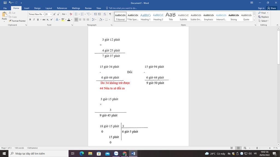Open Font dialog launcher
The image size is (280, 157).
72,25
